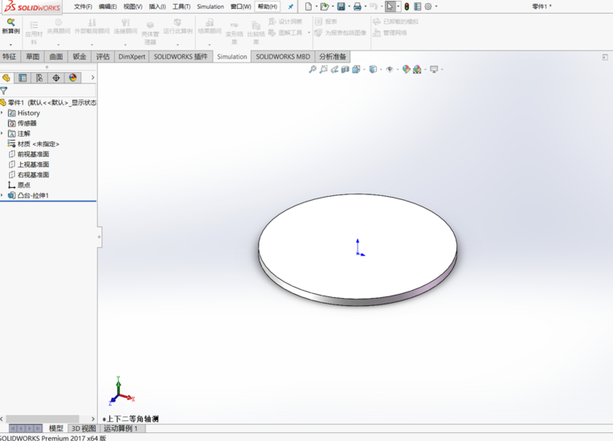The image size is (613, 441).
Task: Open dropdown arrow next to New document
Action: (x=317, y=6)
